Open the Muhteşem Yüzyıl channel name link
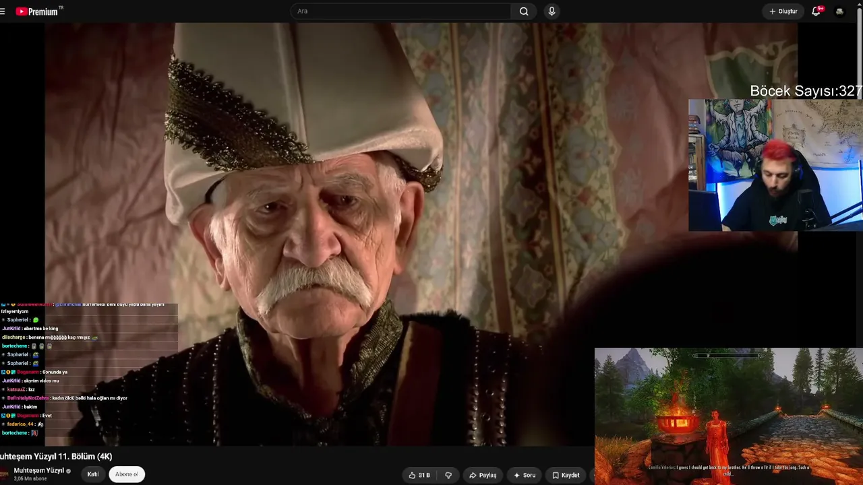 point(39,470)
